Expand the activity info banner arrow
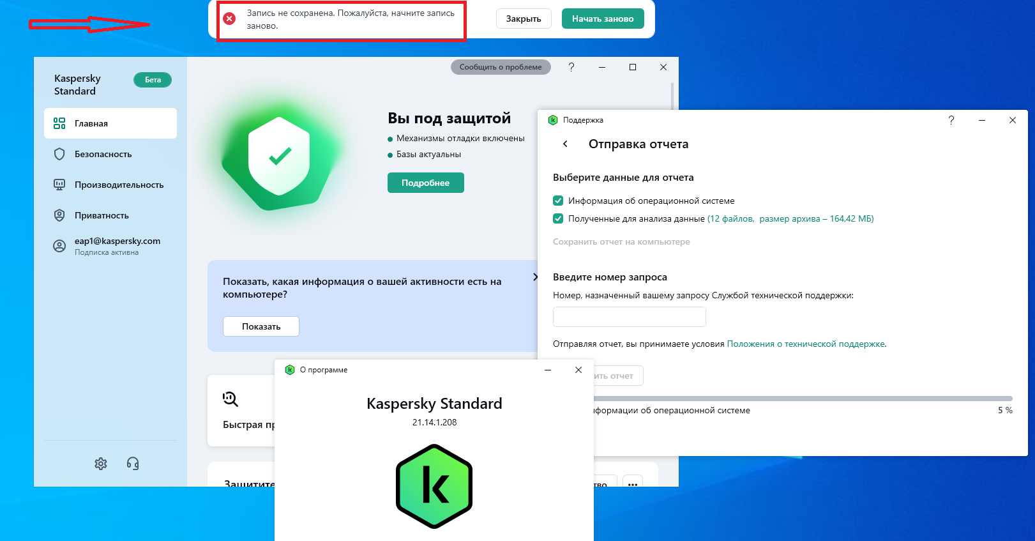This screenshot has height=541, width=1035. (535, 277)
